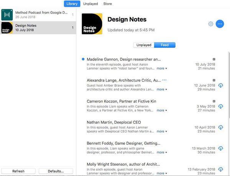Open the Defaults… button
The image size is (230, 176).
(x=56, y=171)
